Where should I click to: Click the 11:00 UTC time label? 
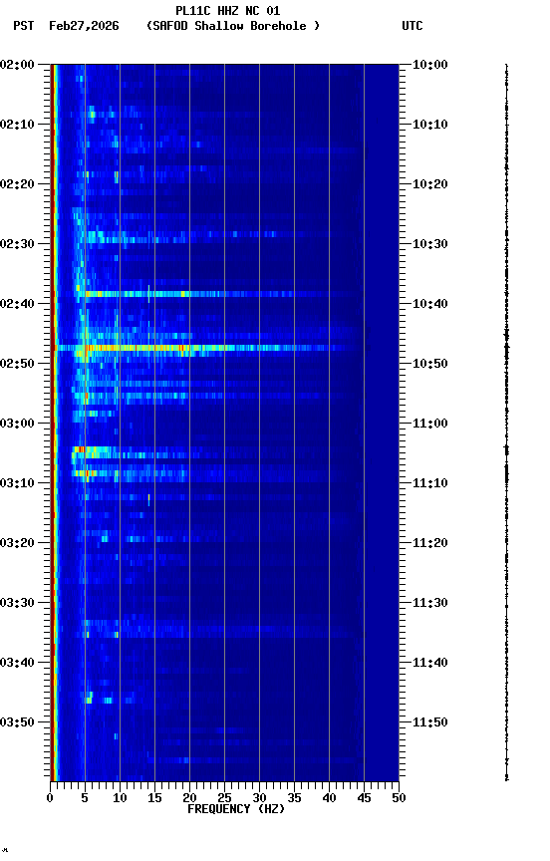click(430, 424)
